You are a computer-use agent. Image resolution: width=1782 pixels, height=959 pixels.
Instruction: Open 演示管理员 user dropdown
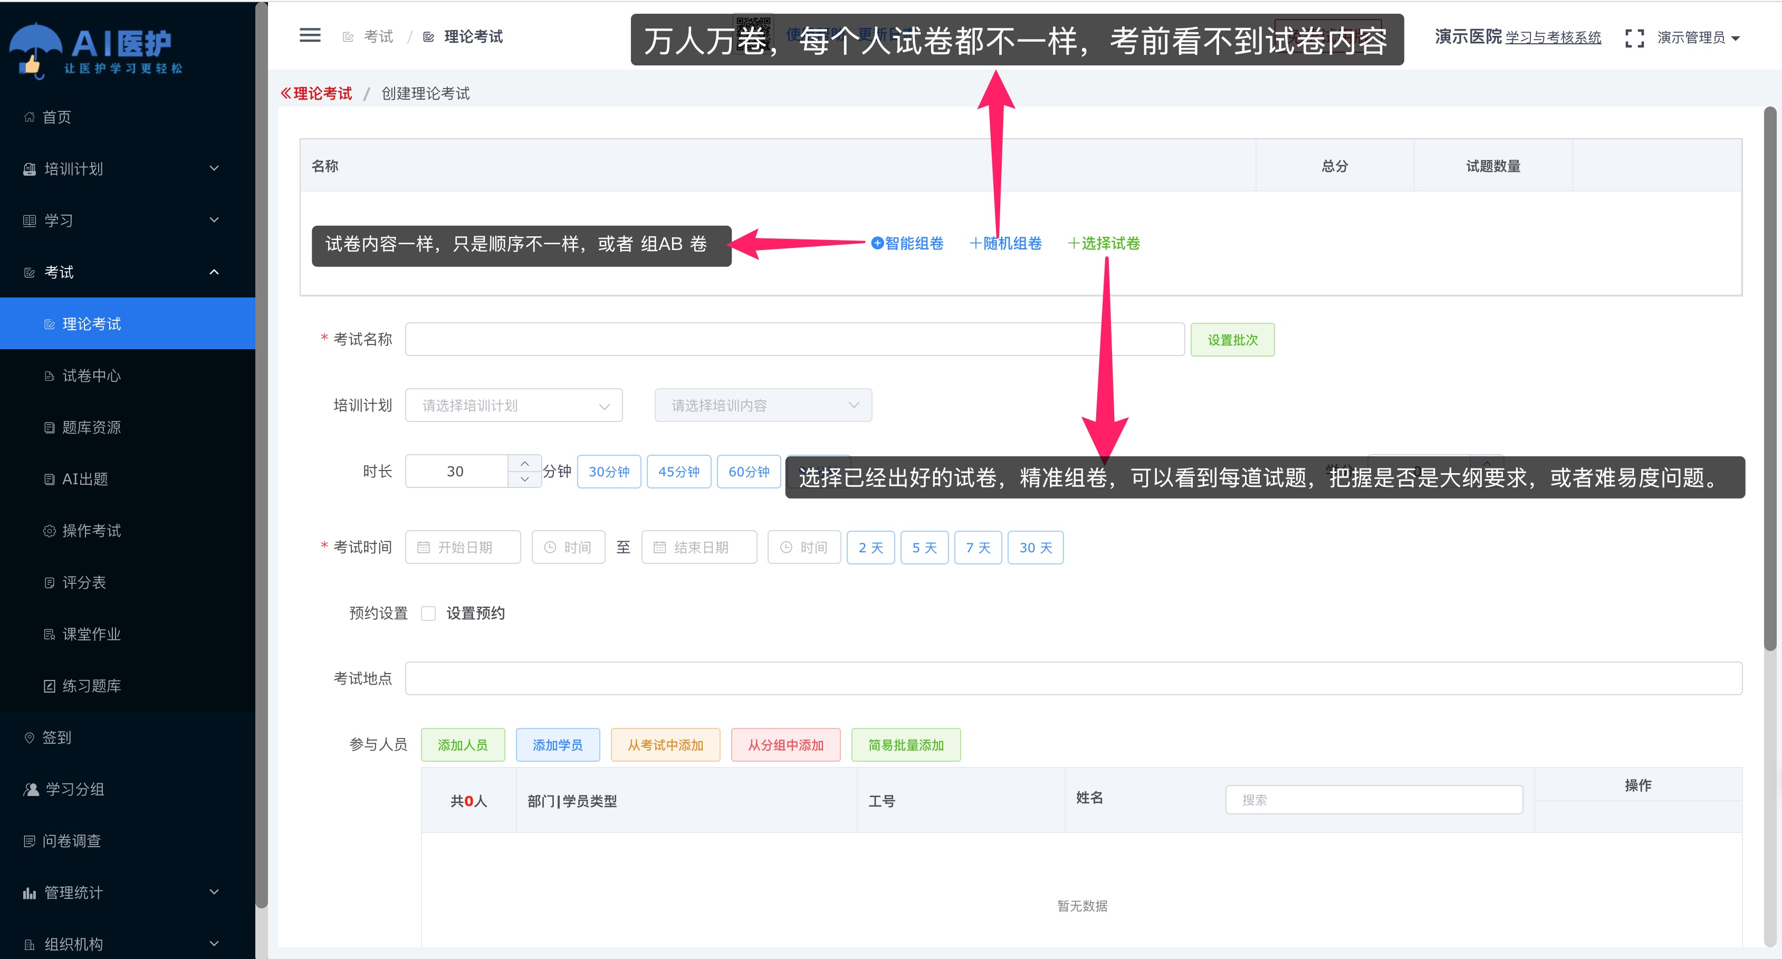[1698, 37]
